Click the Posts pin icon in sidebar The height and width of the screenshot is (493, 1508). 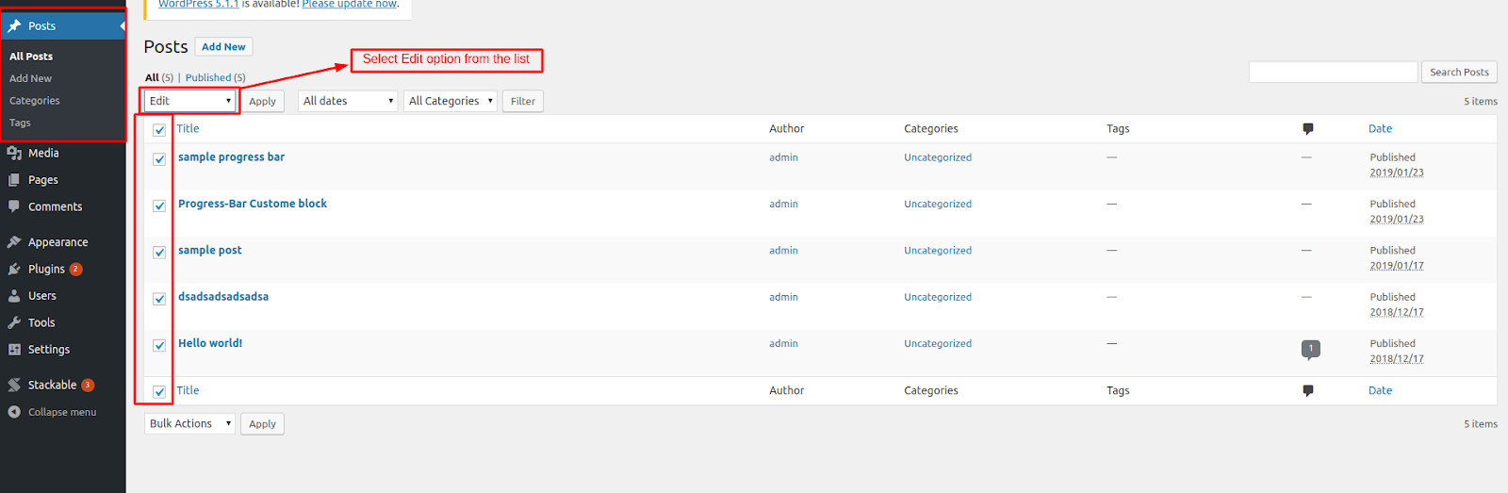(14, 26)
